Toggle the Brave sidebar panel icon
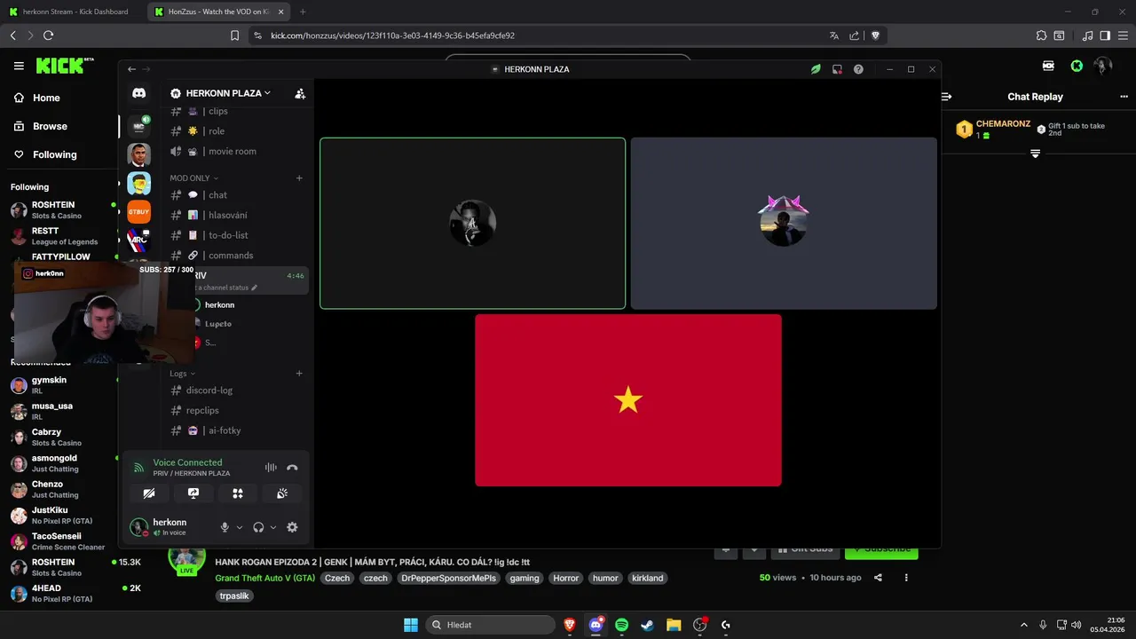 [x=1105, y=35]
